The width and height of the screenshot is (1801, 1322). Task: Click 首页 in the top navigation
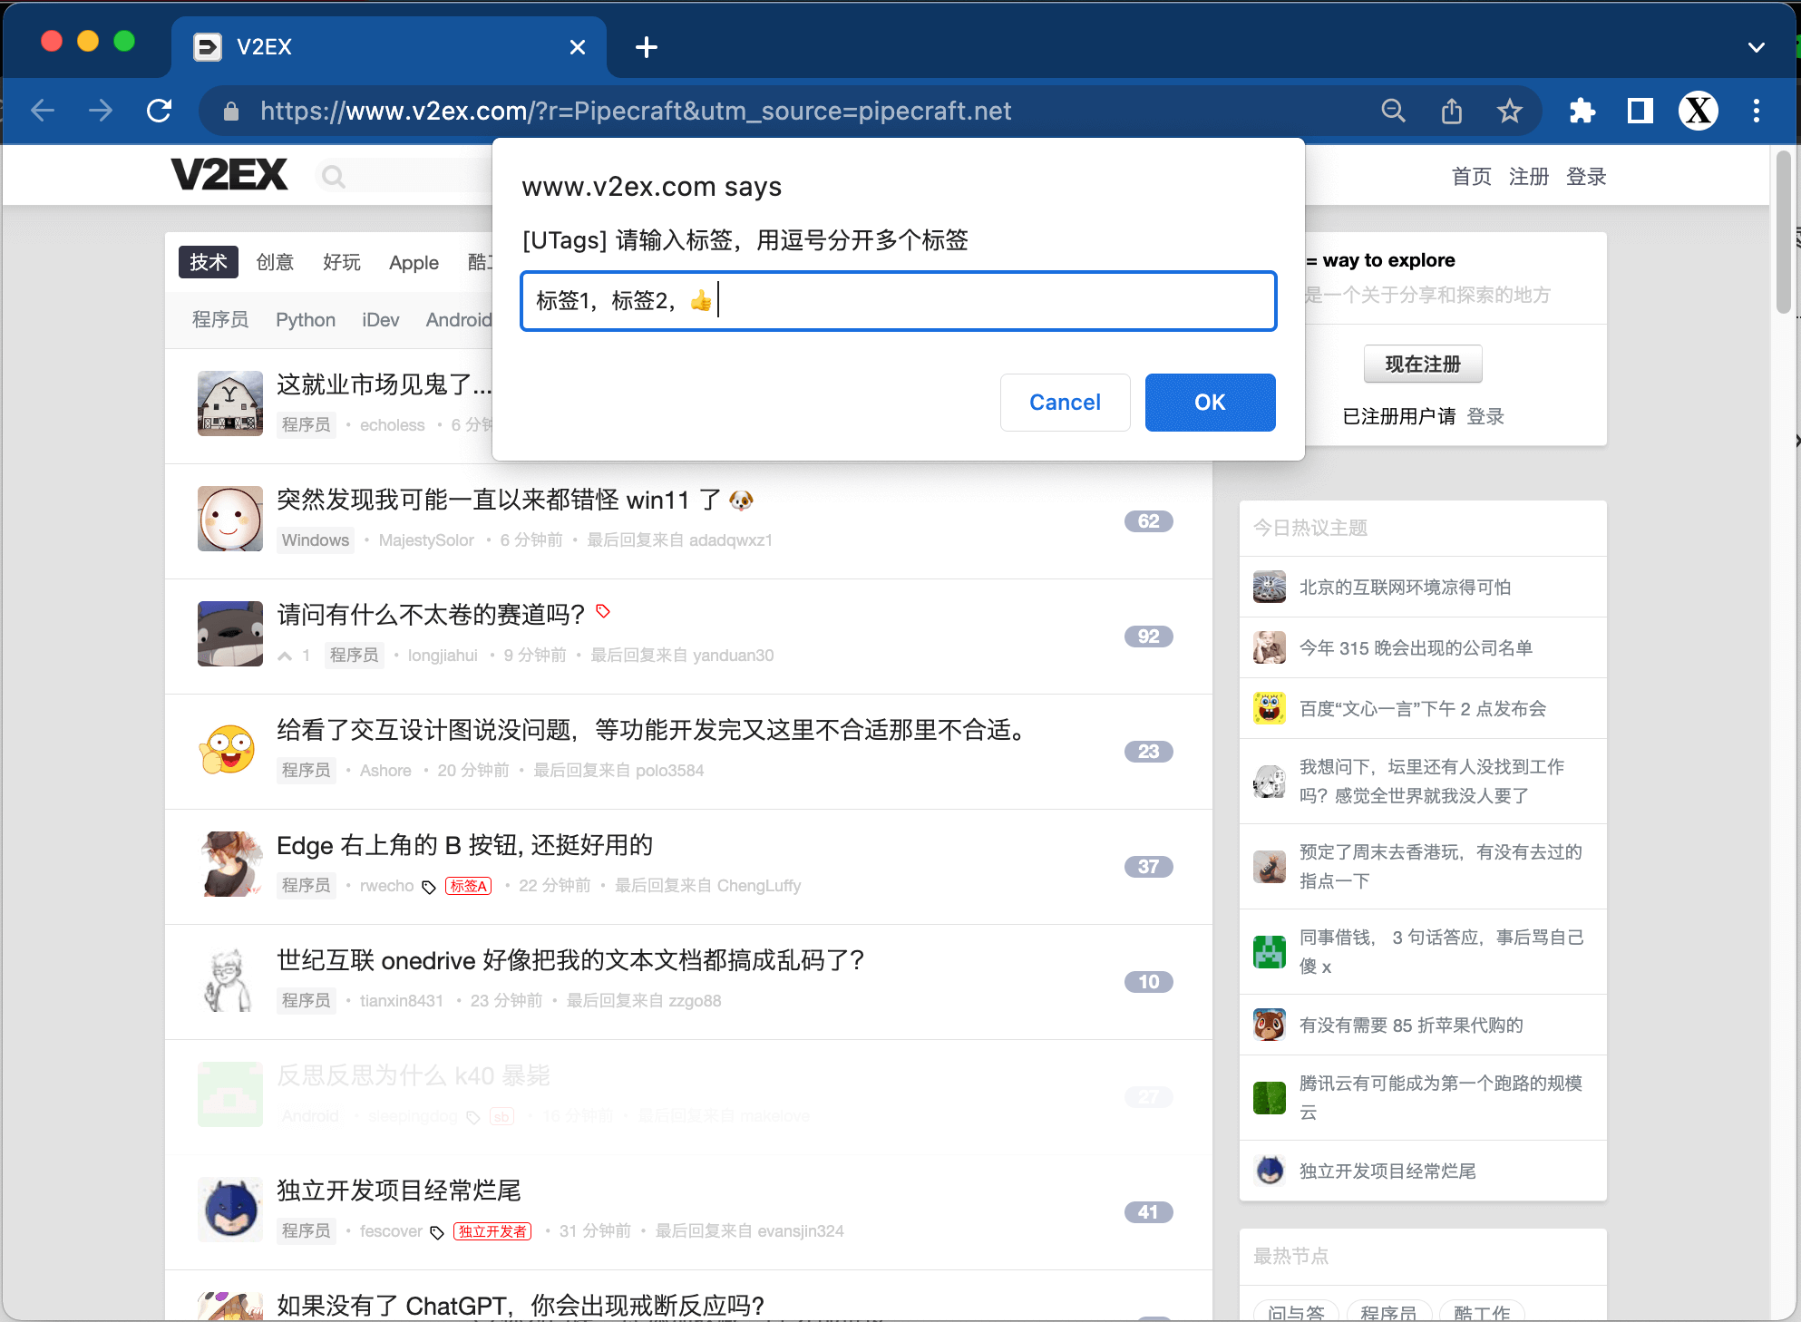point(1471,177)
